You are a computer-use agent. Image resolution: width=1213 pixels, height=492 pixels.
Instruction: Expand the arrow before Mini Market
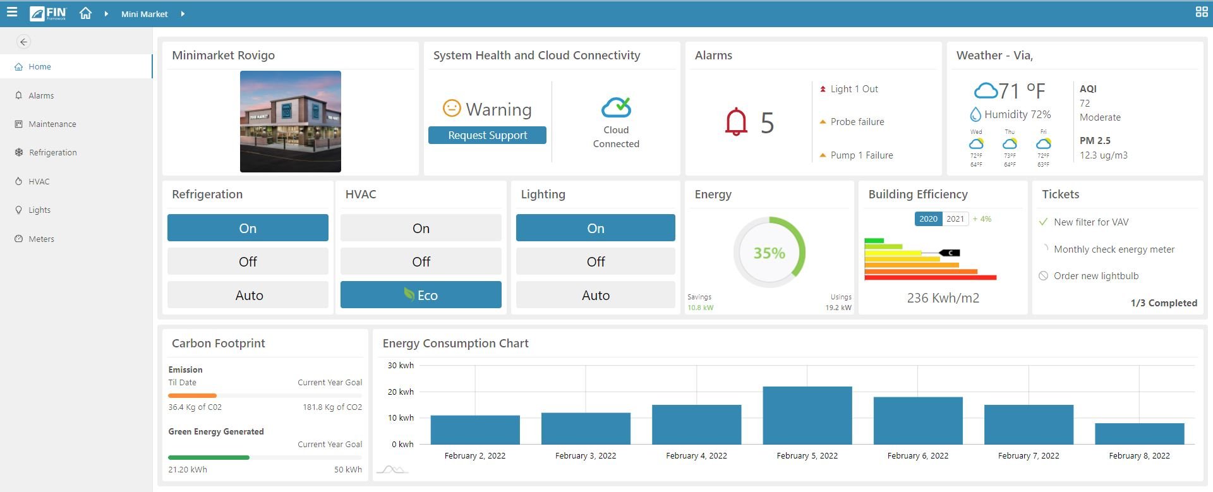click(106, 14)
